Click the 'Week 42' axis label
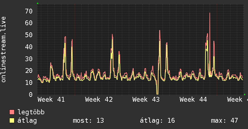The image size is (248, 129). point(99,100)
